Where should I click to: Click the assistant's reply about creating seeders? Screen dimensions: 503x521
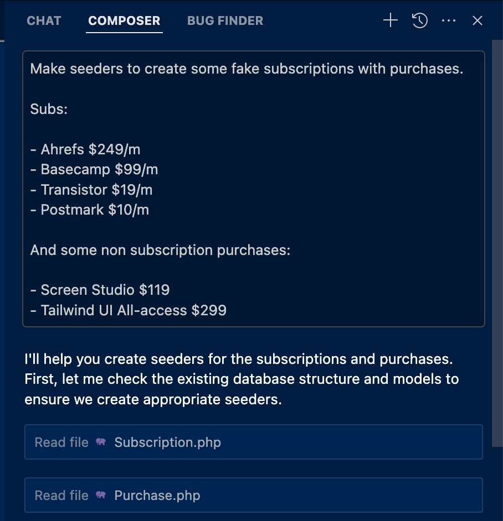pyautogui.click(x=242, y=379)
